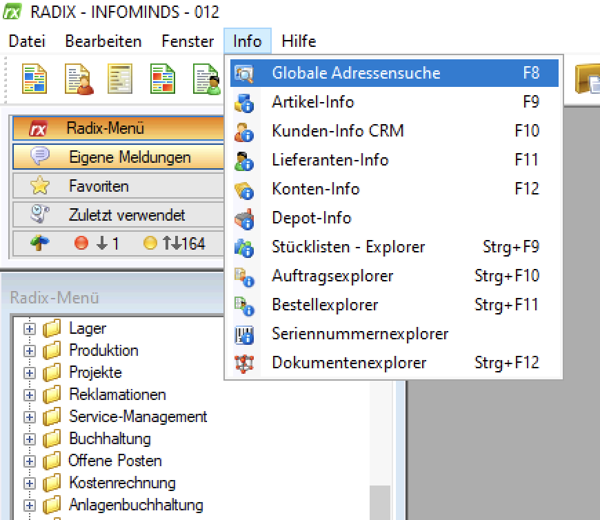Click the Eigene Meldungen button
Viewport: 600px width, 520px height.
pos(118,157)
